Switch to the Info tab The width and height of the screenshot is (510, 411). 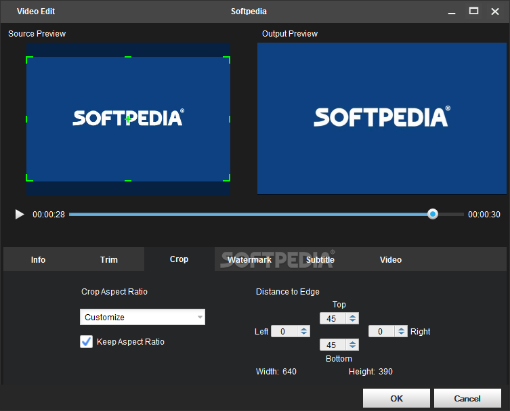point(38,260)
